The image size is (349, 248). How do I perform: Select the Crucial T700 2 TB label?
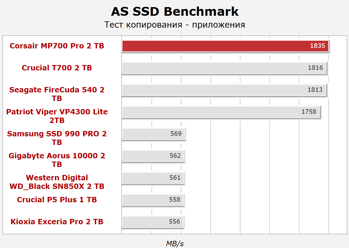(57, 68)
